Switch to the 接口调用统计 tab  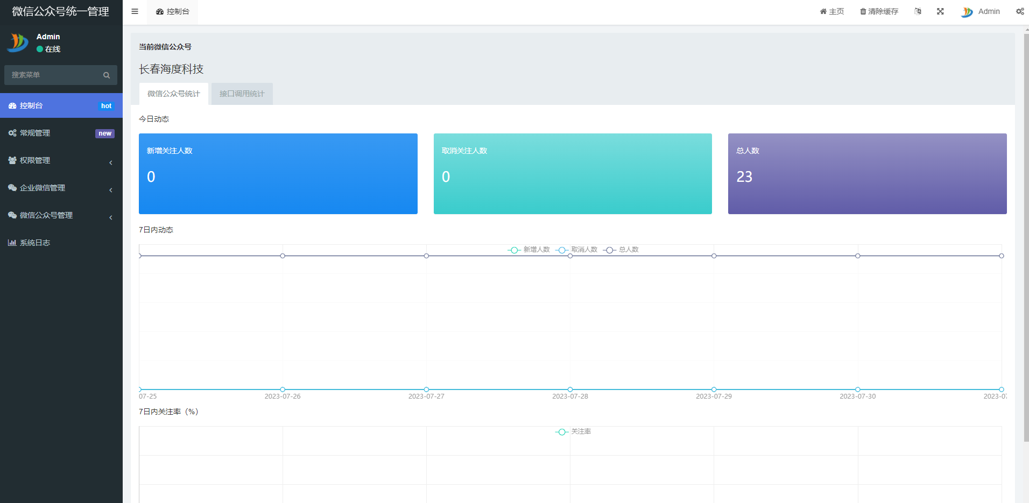click(242, 94)
